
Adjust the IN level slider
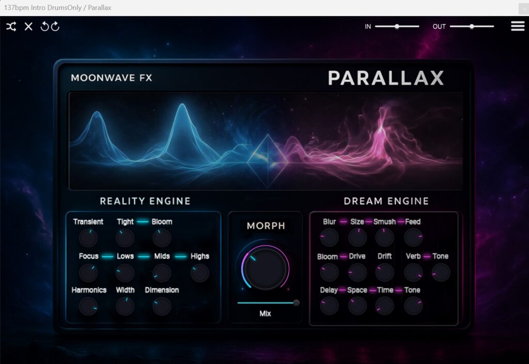397,26
